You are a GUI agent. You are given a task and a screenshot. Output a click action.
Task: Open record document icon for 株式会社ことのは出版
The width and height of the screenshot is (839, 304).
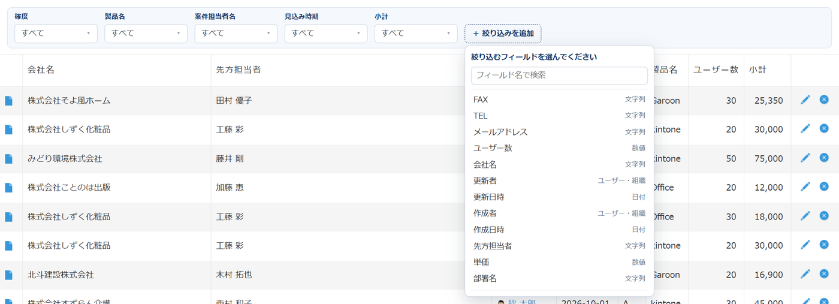click(8, 188)
